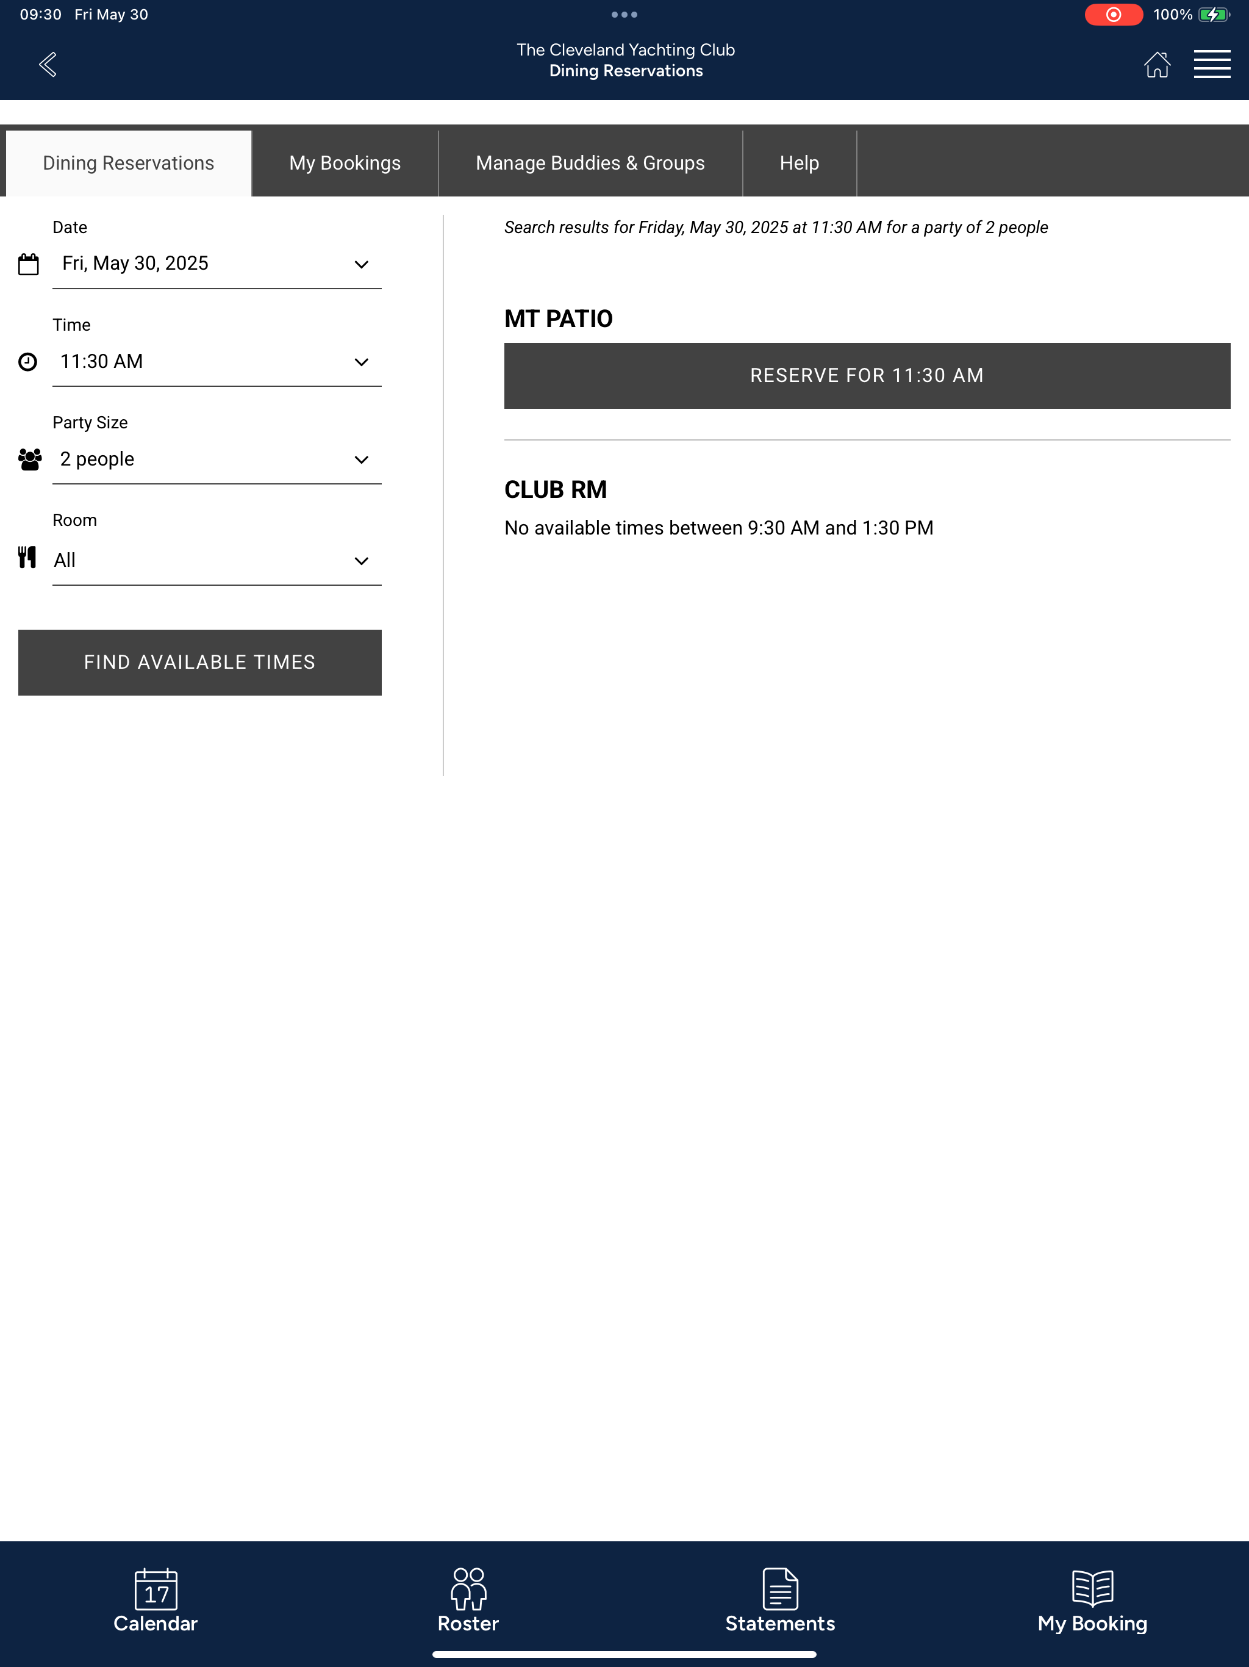Open My Booking in bottom bar

[x=1092, y=1600]
